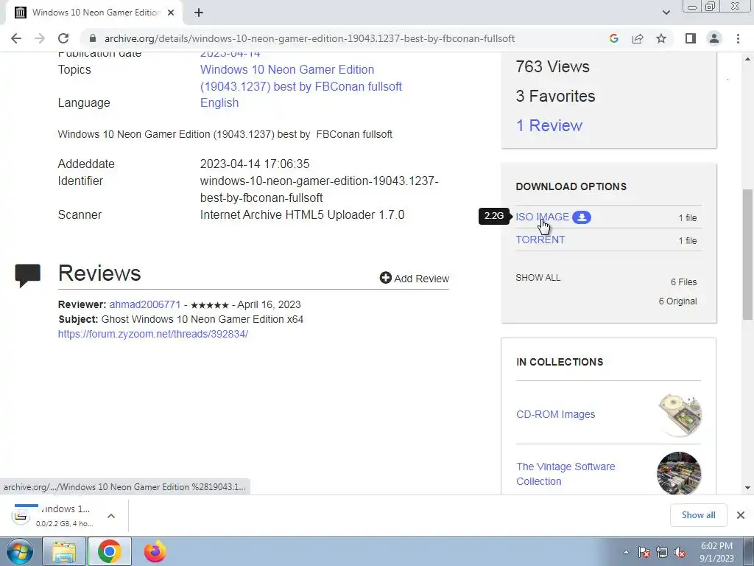Close the Windows 10 Neon Gamer tab
754x566 pixels.
coord(171,13)
